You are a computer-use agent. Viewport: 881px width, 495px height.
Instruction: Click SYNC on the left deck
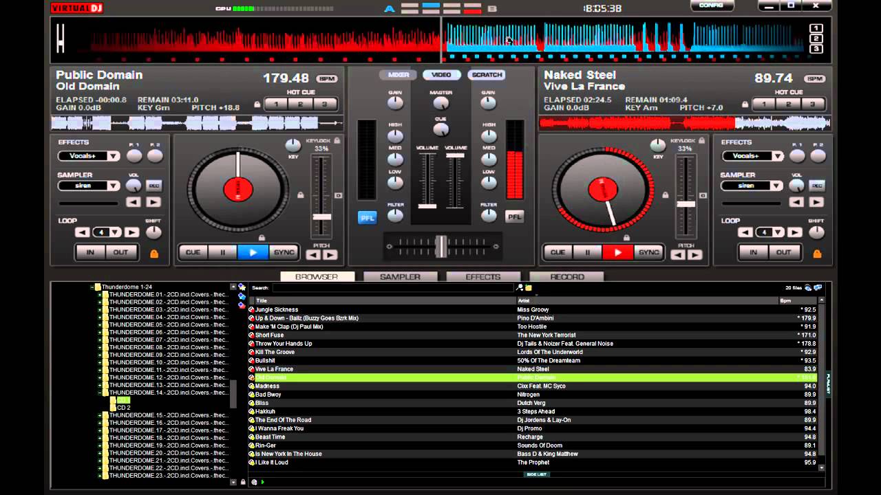point(283,252)
